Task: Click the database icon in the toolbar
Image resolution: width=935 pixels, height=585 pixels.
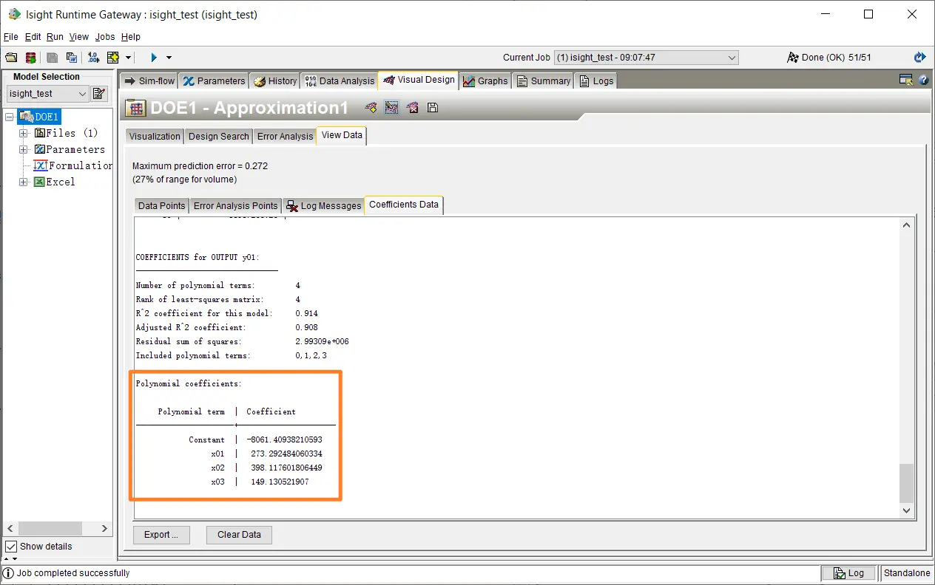Action: click(x=31, y=58)
